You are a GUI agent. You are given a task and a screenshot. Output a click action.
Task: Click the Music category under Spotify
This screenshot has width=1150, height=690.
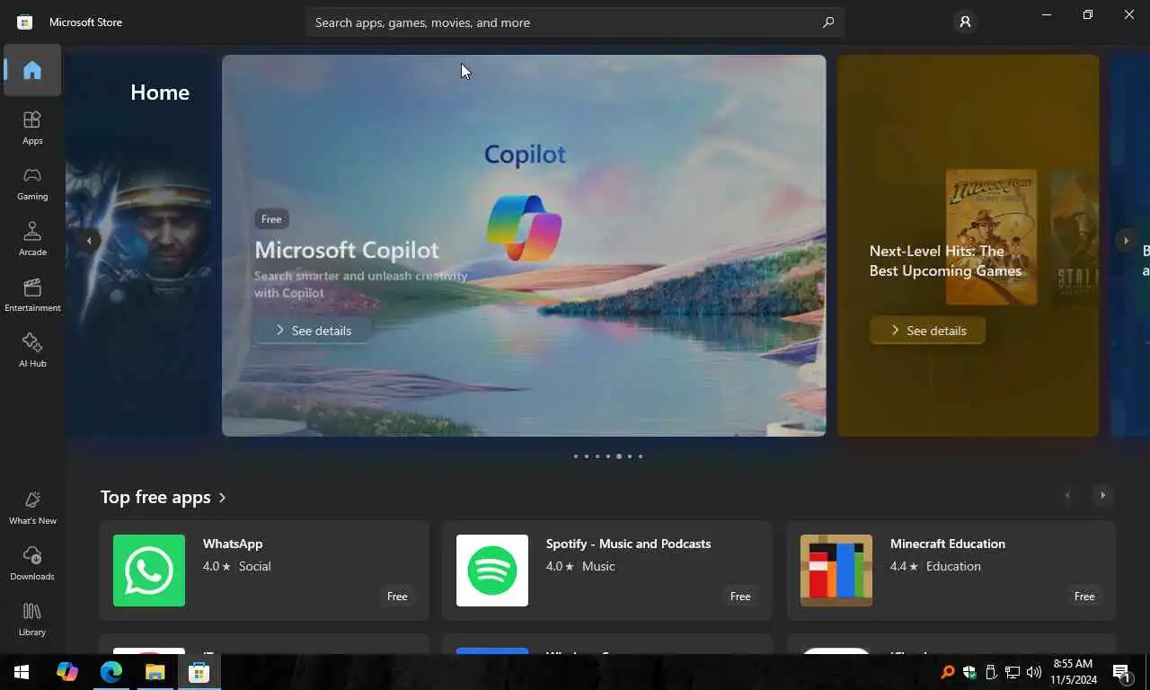(598, 567)
